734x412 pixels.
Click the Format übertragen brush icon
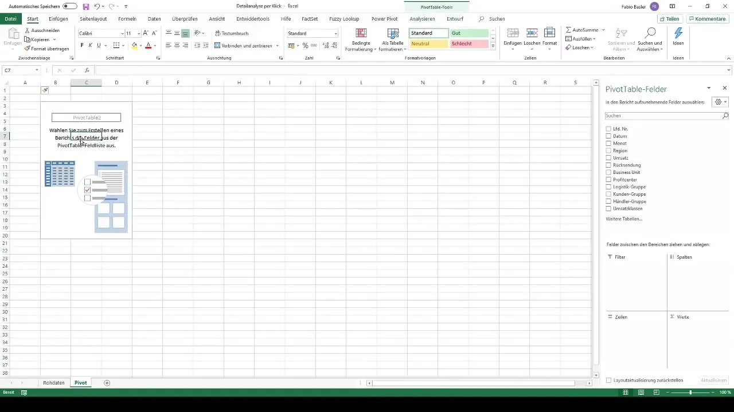tap(28, 49)
